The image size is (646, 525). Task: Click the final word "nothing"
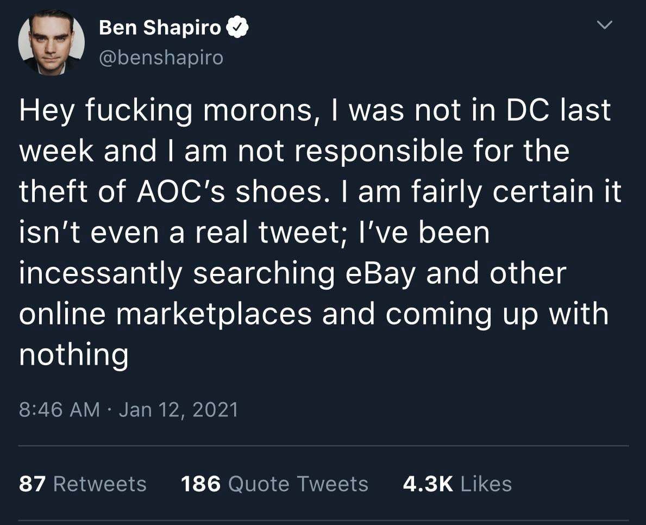[x=73, y=355]
